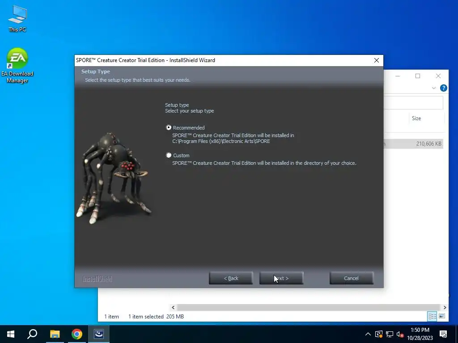Viewport: 458px width, 343px height.
Task: Go to the next installer step
Action: coord(281,278)
